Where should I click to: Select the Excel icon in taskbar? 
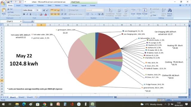[x=93, y=104]
